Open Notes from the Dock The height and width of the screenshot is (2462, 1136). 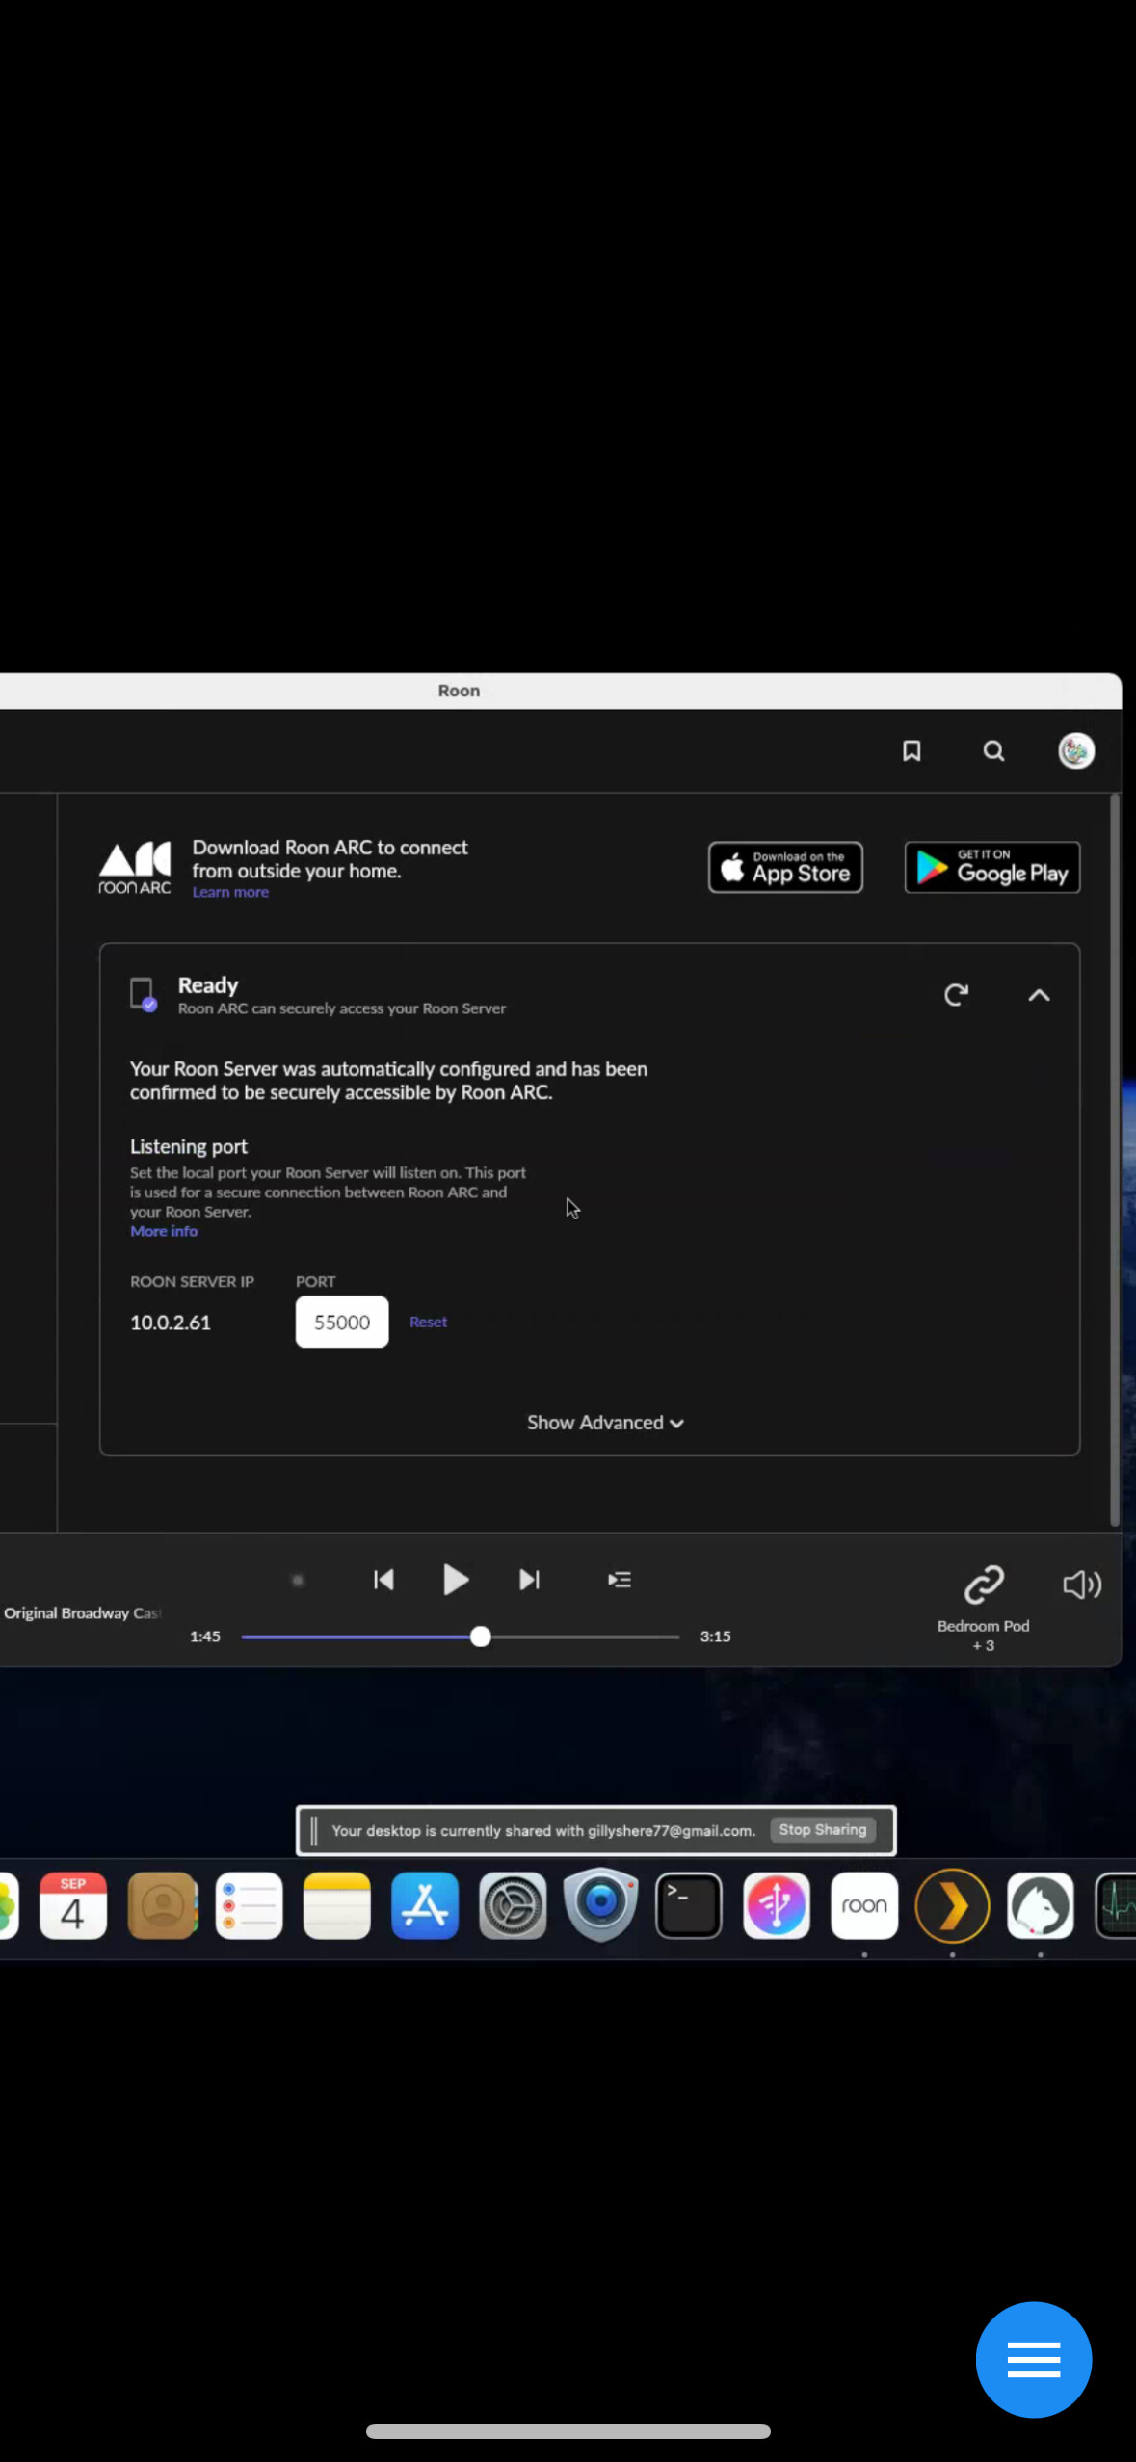(337, 1906)
